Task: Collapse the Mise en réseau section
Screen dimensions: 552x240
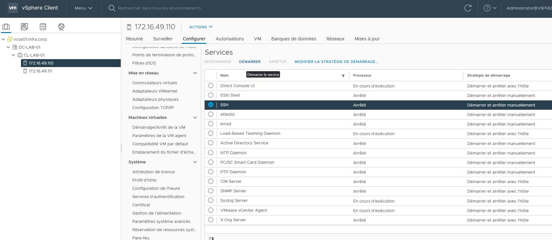Action: click(x=195, y=73)
